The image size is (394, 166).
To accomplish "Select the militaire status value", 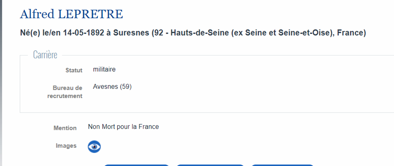I will (x=104, y=69).
